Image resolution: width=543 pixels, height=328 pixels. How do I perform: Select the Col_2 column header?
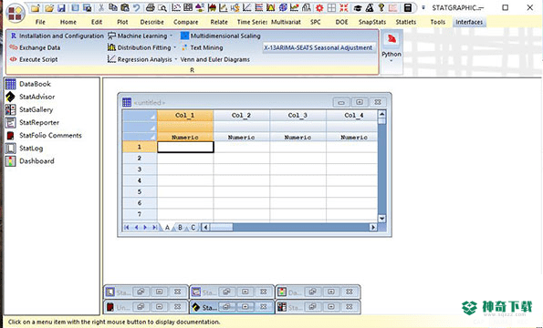coord(241,116)
